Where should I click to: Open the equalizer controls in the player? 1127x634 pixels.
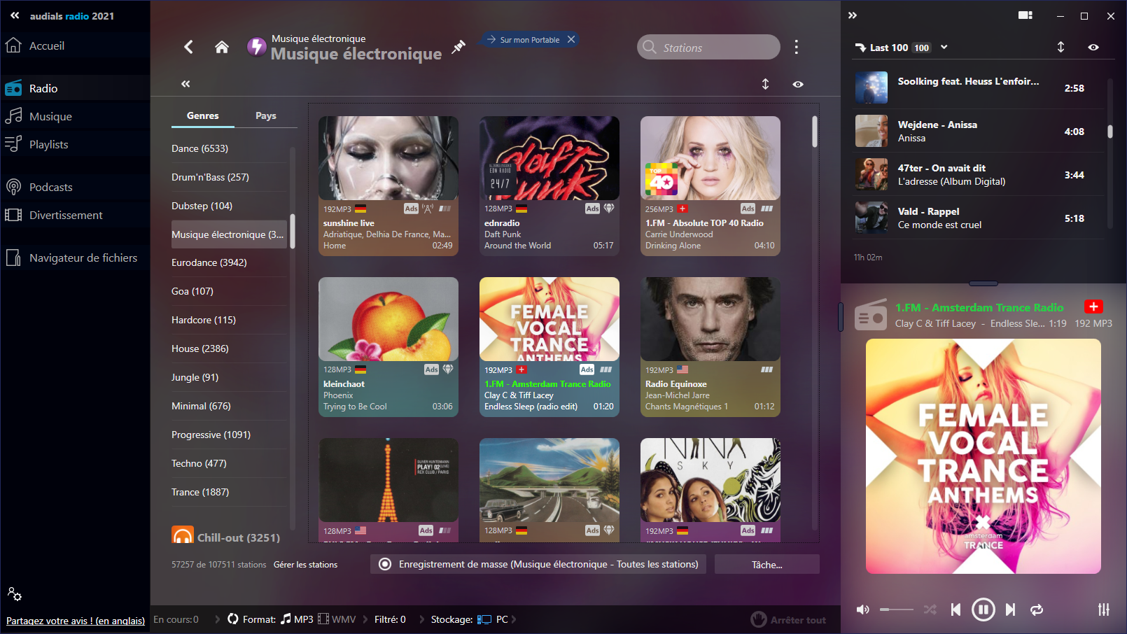1105,610
